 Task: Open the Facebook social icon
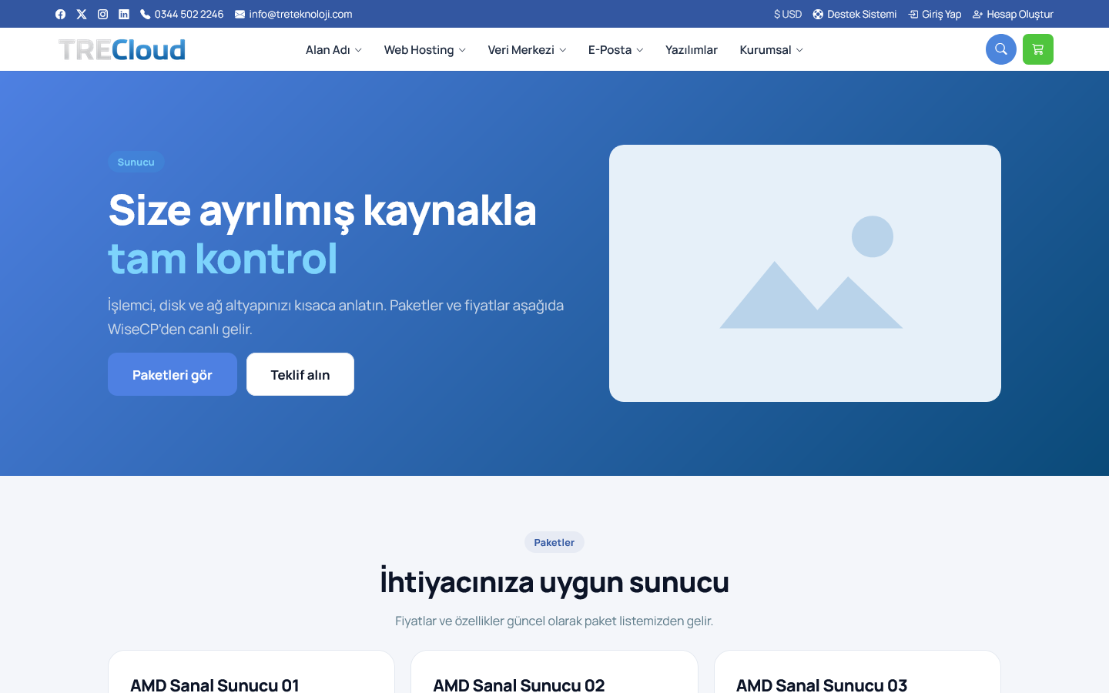click(60, 14)
